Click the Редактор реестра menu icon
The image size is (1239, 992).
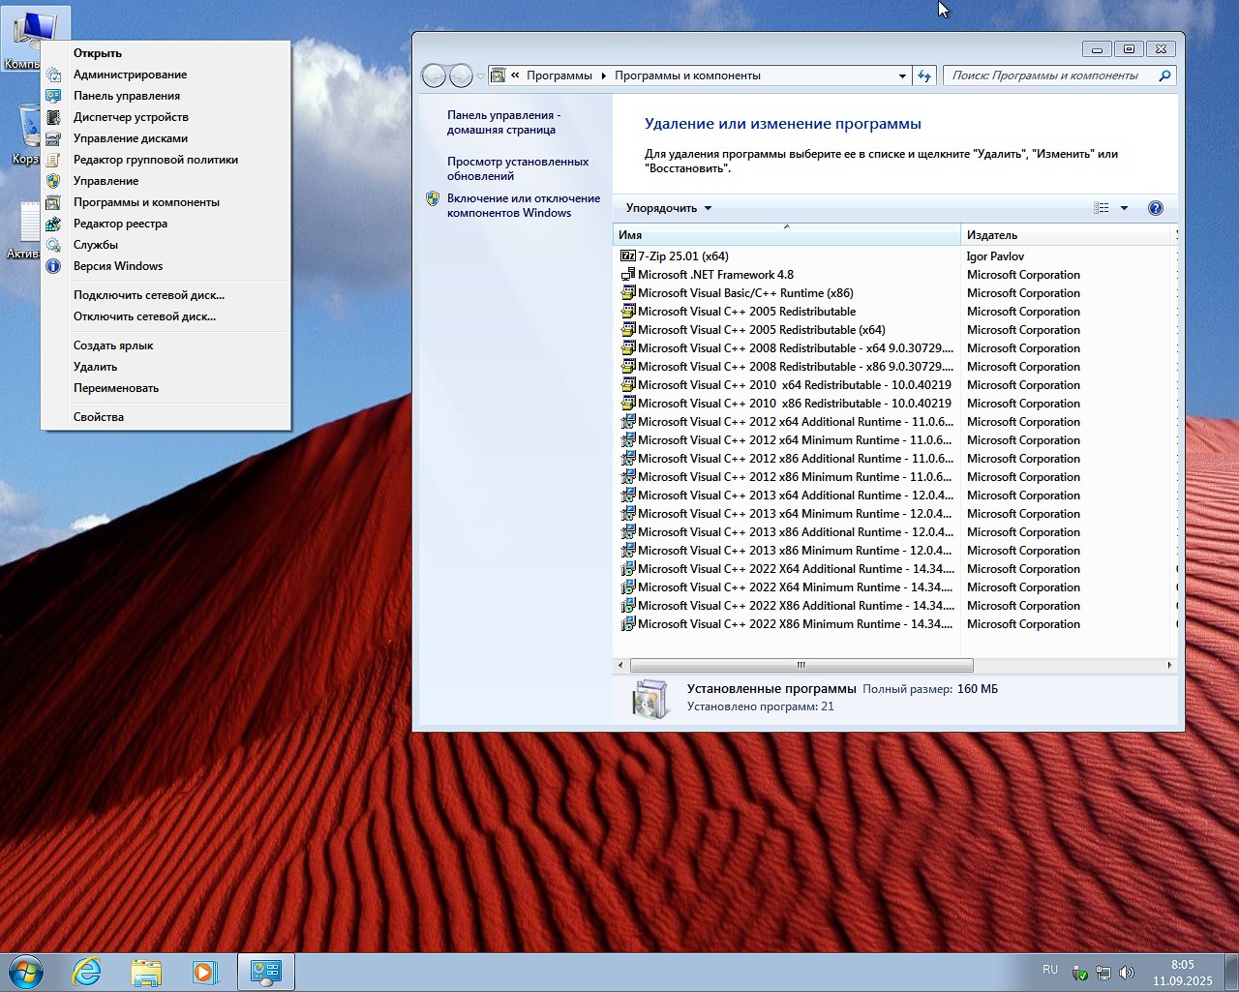[53, 224]
